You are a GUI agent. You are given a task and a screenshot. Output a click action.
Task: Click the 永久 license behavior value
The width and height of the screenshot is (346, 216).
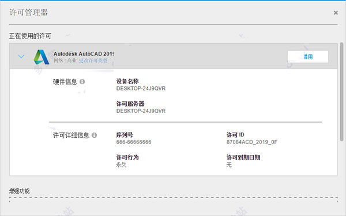click(x=121, y=165)
